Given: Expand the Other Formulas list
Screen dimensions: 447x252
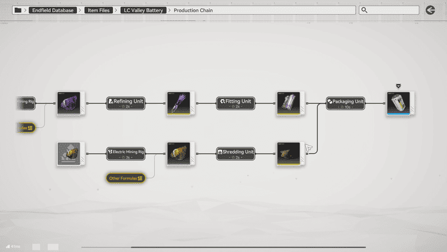Looking at the screenshot, I should [126, 178].
